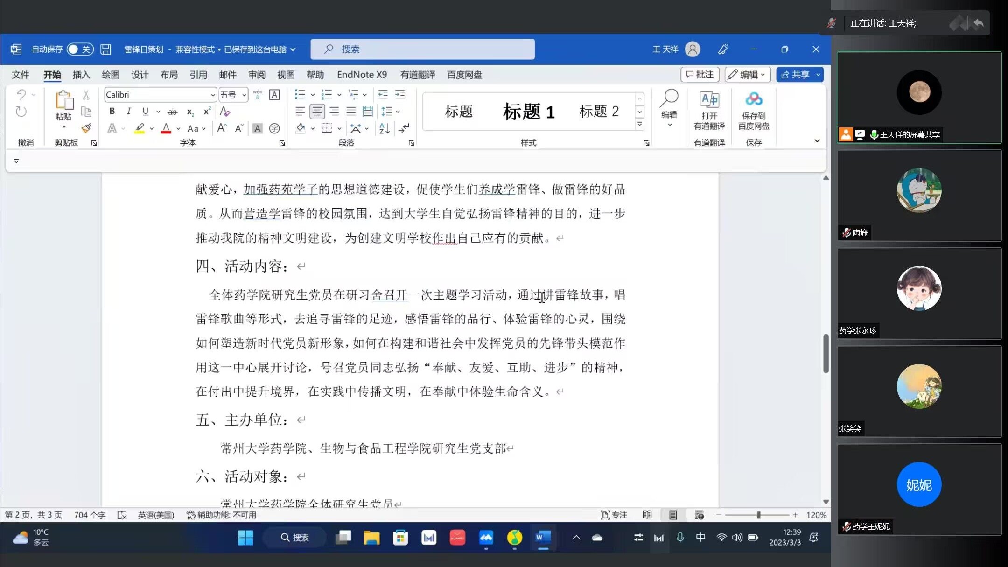
Task: Click the Copy icon in clipboard group
Action: 86,112
